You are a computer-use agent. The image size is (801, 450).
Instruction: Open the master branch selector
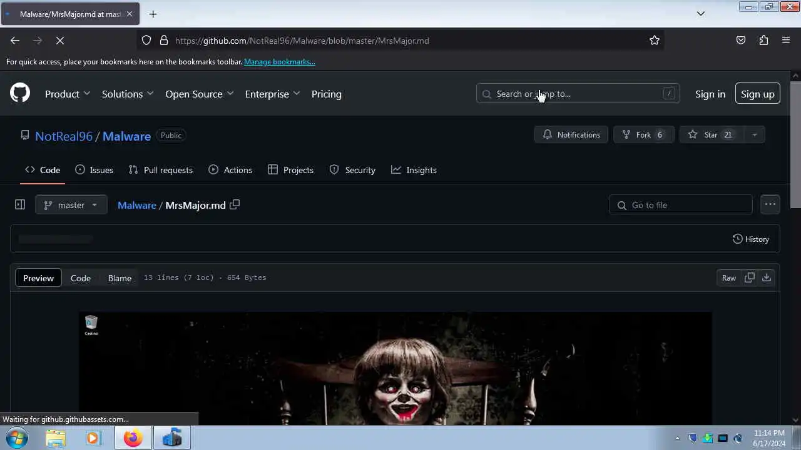[x=71, y=205]
